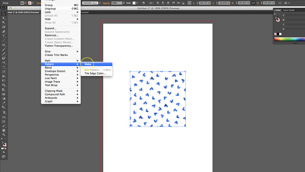Toggle drawing mode button in toolbox
The image size is (305, 172).
coord(4,152)
